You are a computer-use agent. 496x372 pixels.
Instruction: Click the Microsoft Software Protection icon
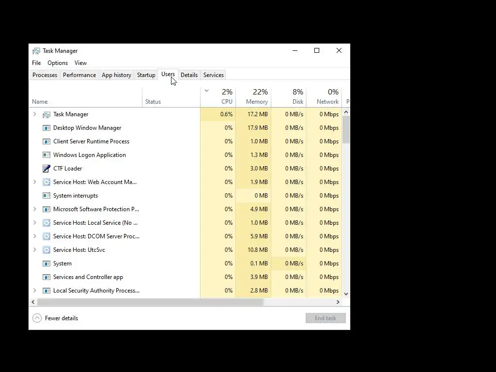[x=46, y=209]
